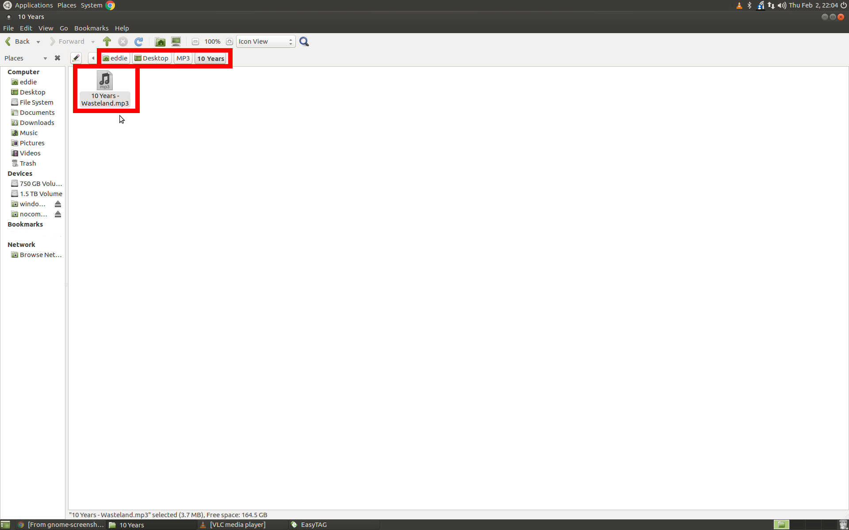Open Downloads in sidebar

click(x=37, y=123)
